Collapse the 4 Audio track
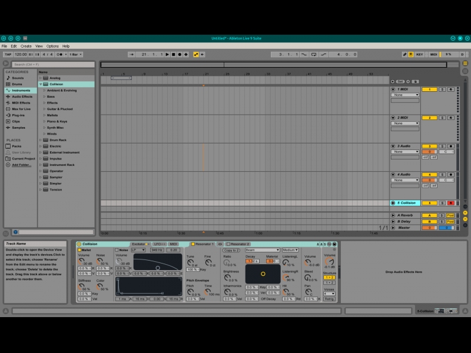Screen dimensions: 471x353 393,175
